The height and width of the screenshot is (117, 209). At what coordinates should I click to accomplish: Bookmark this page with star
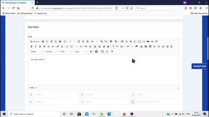point(131,8)
